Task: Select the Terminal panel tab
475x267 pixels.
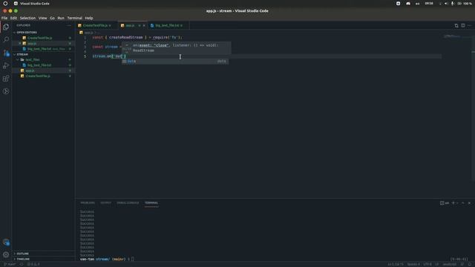Action: pos(151,202)
